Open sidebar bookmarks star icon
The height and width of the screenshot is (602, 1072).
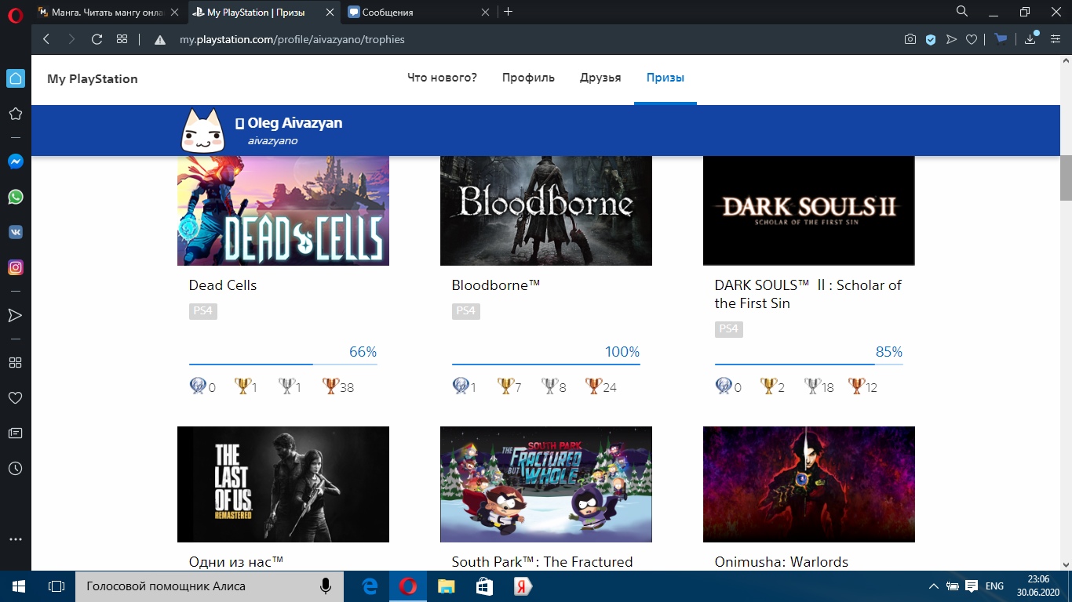point(15,114)
